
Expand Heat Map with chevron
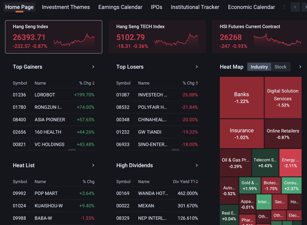tap(300, 67)
